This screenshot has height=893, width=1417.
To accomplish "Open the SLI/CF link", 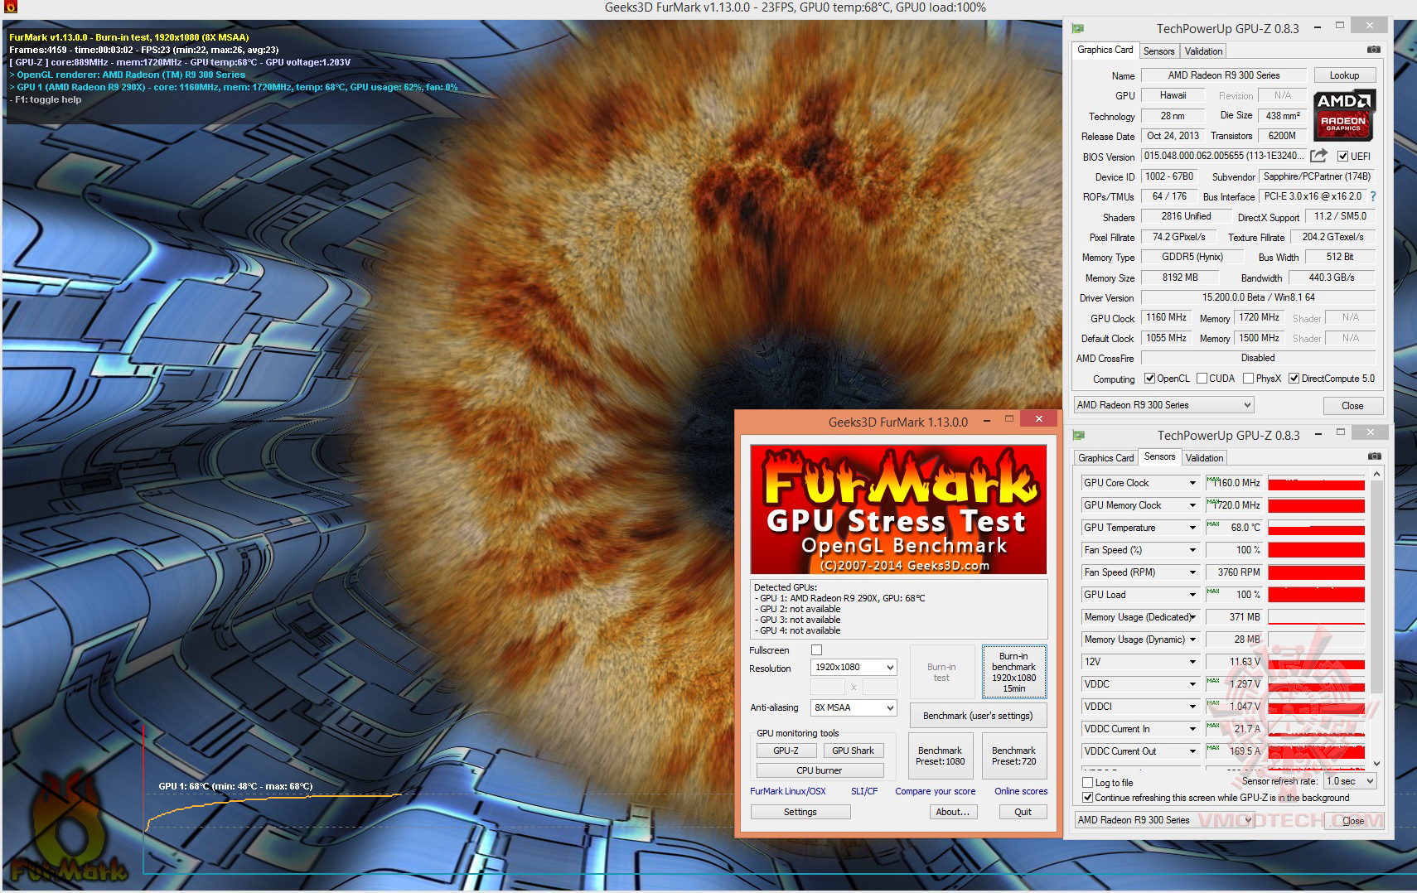I will click(x=864, y=791).
